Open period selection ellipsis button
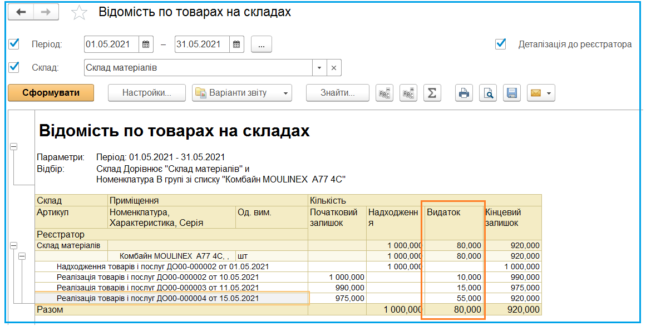 pos(261,45)
